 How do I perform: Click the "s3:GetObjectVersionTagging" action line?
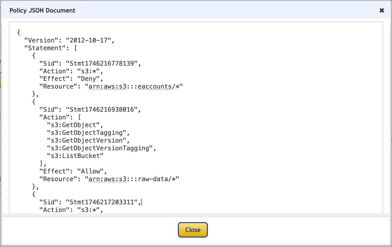pyautogui.click(x=102, y=148)
